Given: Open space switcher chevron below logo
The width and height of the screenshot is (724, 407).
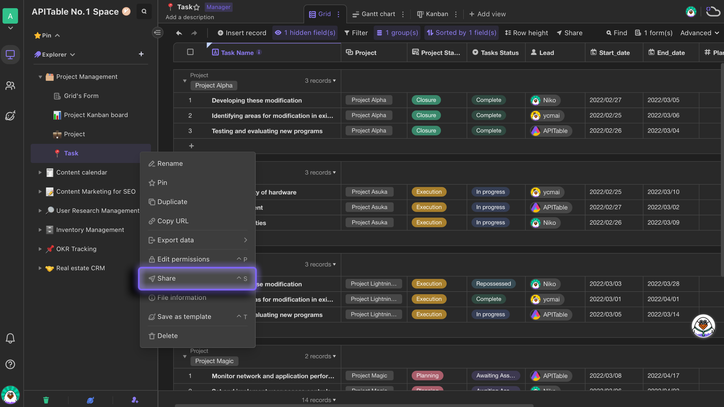Looking at the screenshot, I should pyautogui.click(x=10, y=28).
